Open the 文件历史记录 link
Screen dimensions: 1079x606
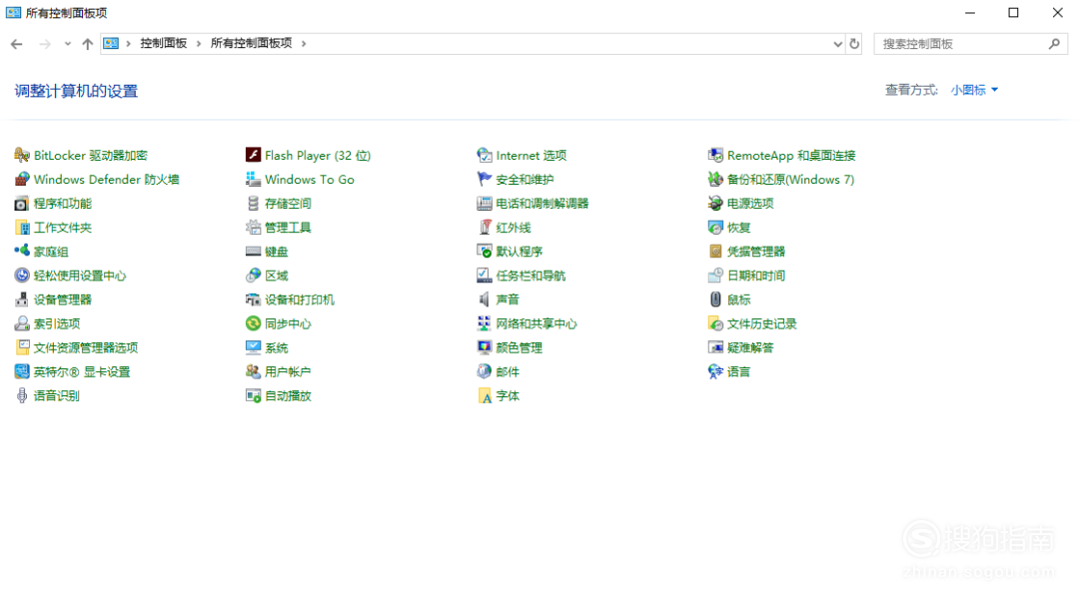(761, 324)
